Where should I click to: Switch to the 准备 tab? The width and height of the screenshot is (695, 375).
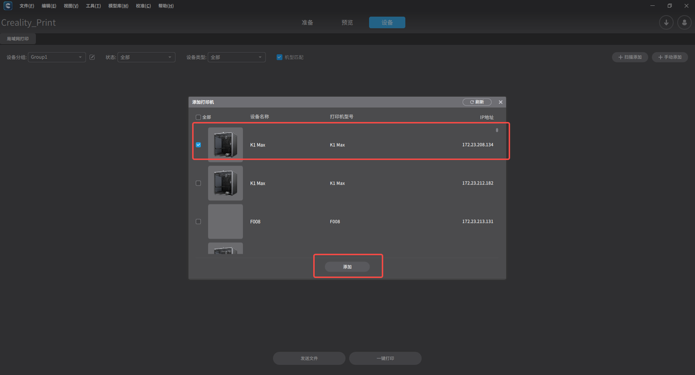(307, 23)
